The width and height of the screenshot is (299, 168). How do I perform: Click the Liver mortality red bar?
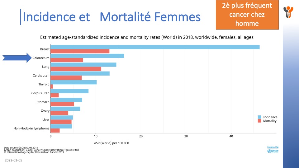coord(61,122)
